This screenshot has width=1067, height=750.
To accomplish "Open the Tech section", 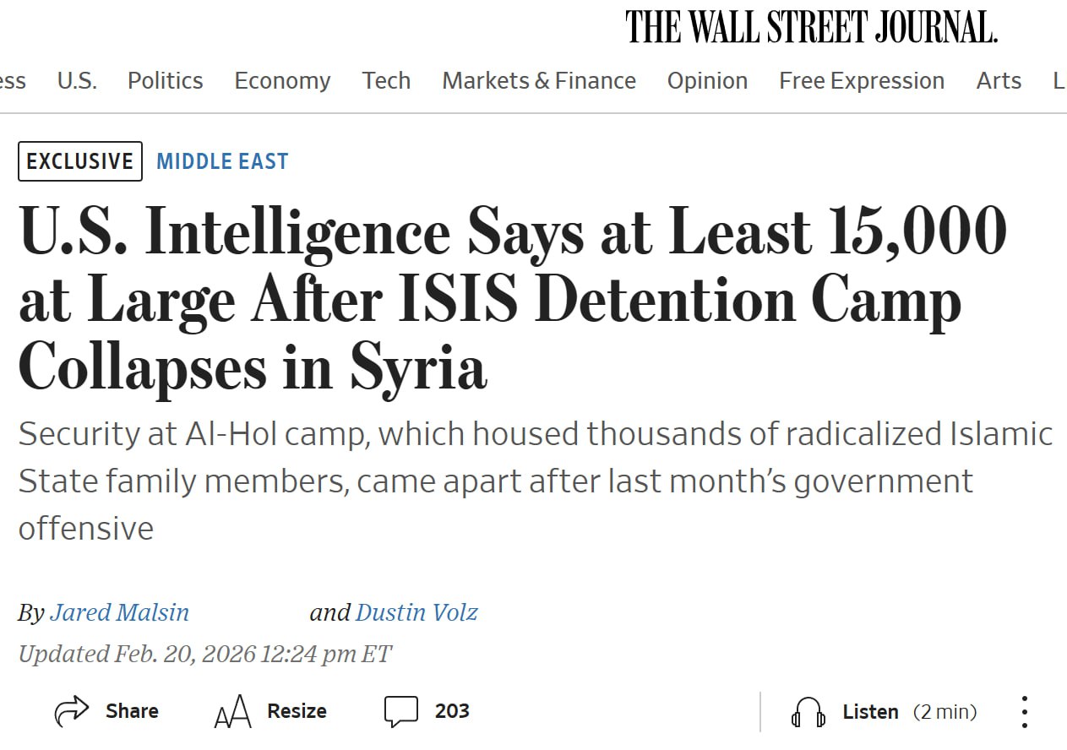I will click(386, 81).
